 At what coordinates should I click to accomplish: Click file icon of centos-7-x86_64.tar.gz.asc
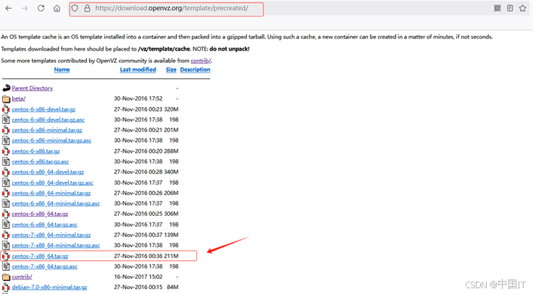pyautogui.click(x=6, y=266)
